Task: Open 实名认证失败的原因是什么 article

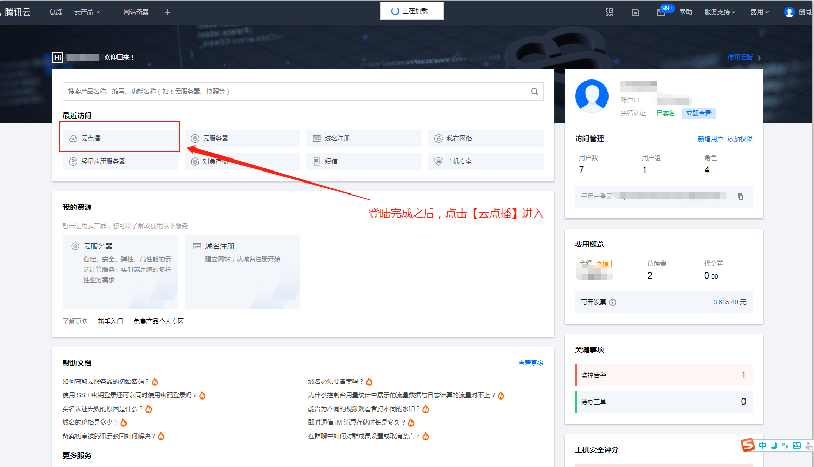Action: (x=102, y=409)
